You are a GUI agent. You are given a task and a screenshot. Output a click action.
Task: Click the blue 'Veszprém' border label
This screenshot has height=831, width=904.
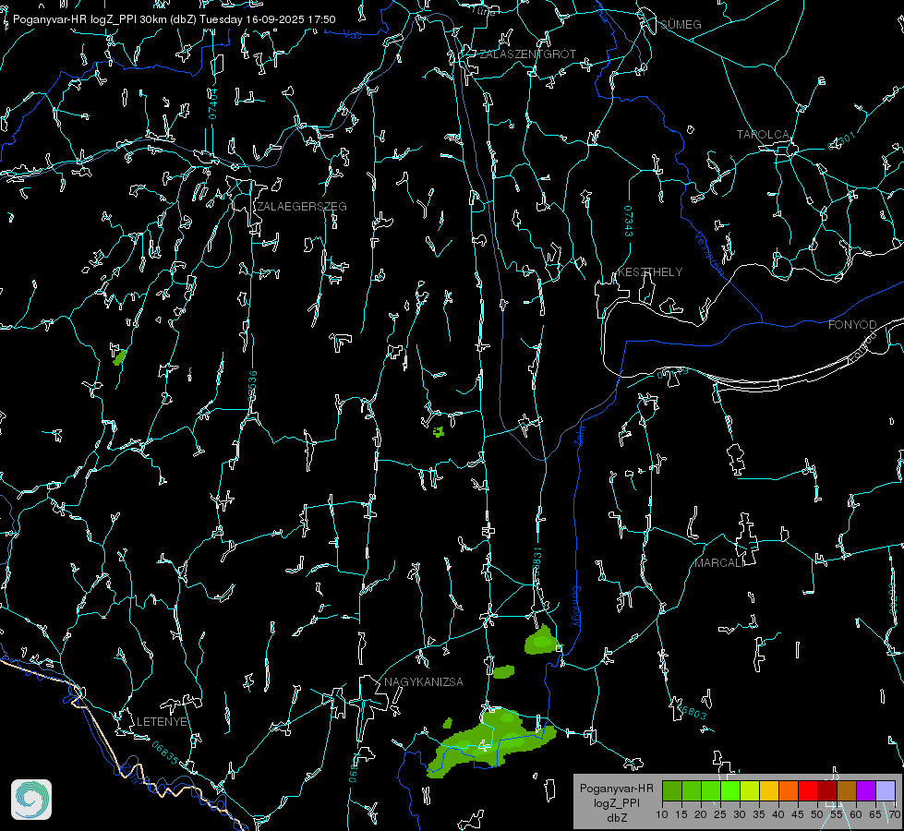[709, 253]
